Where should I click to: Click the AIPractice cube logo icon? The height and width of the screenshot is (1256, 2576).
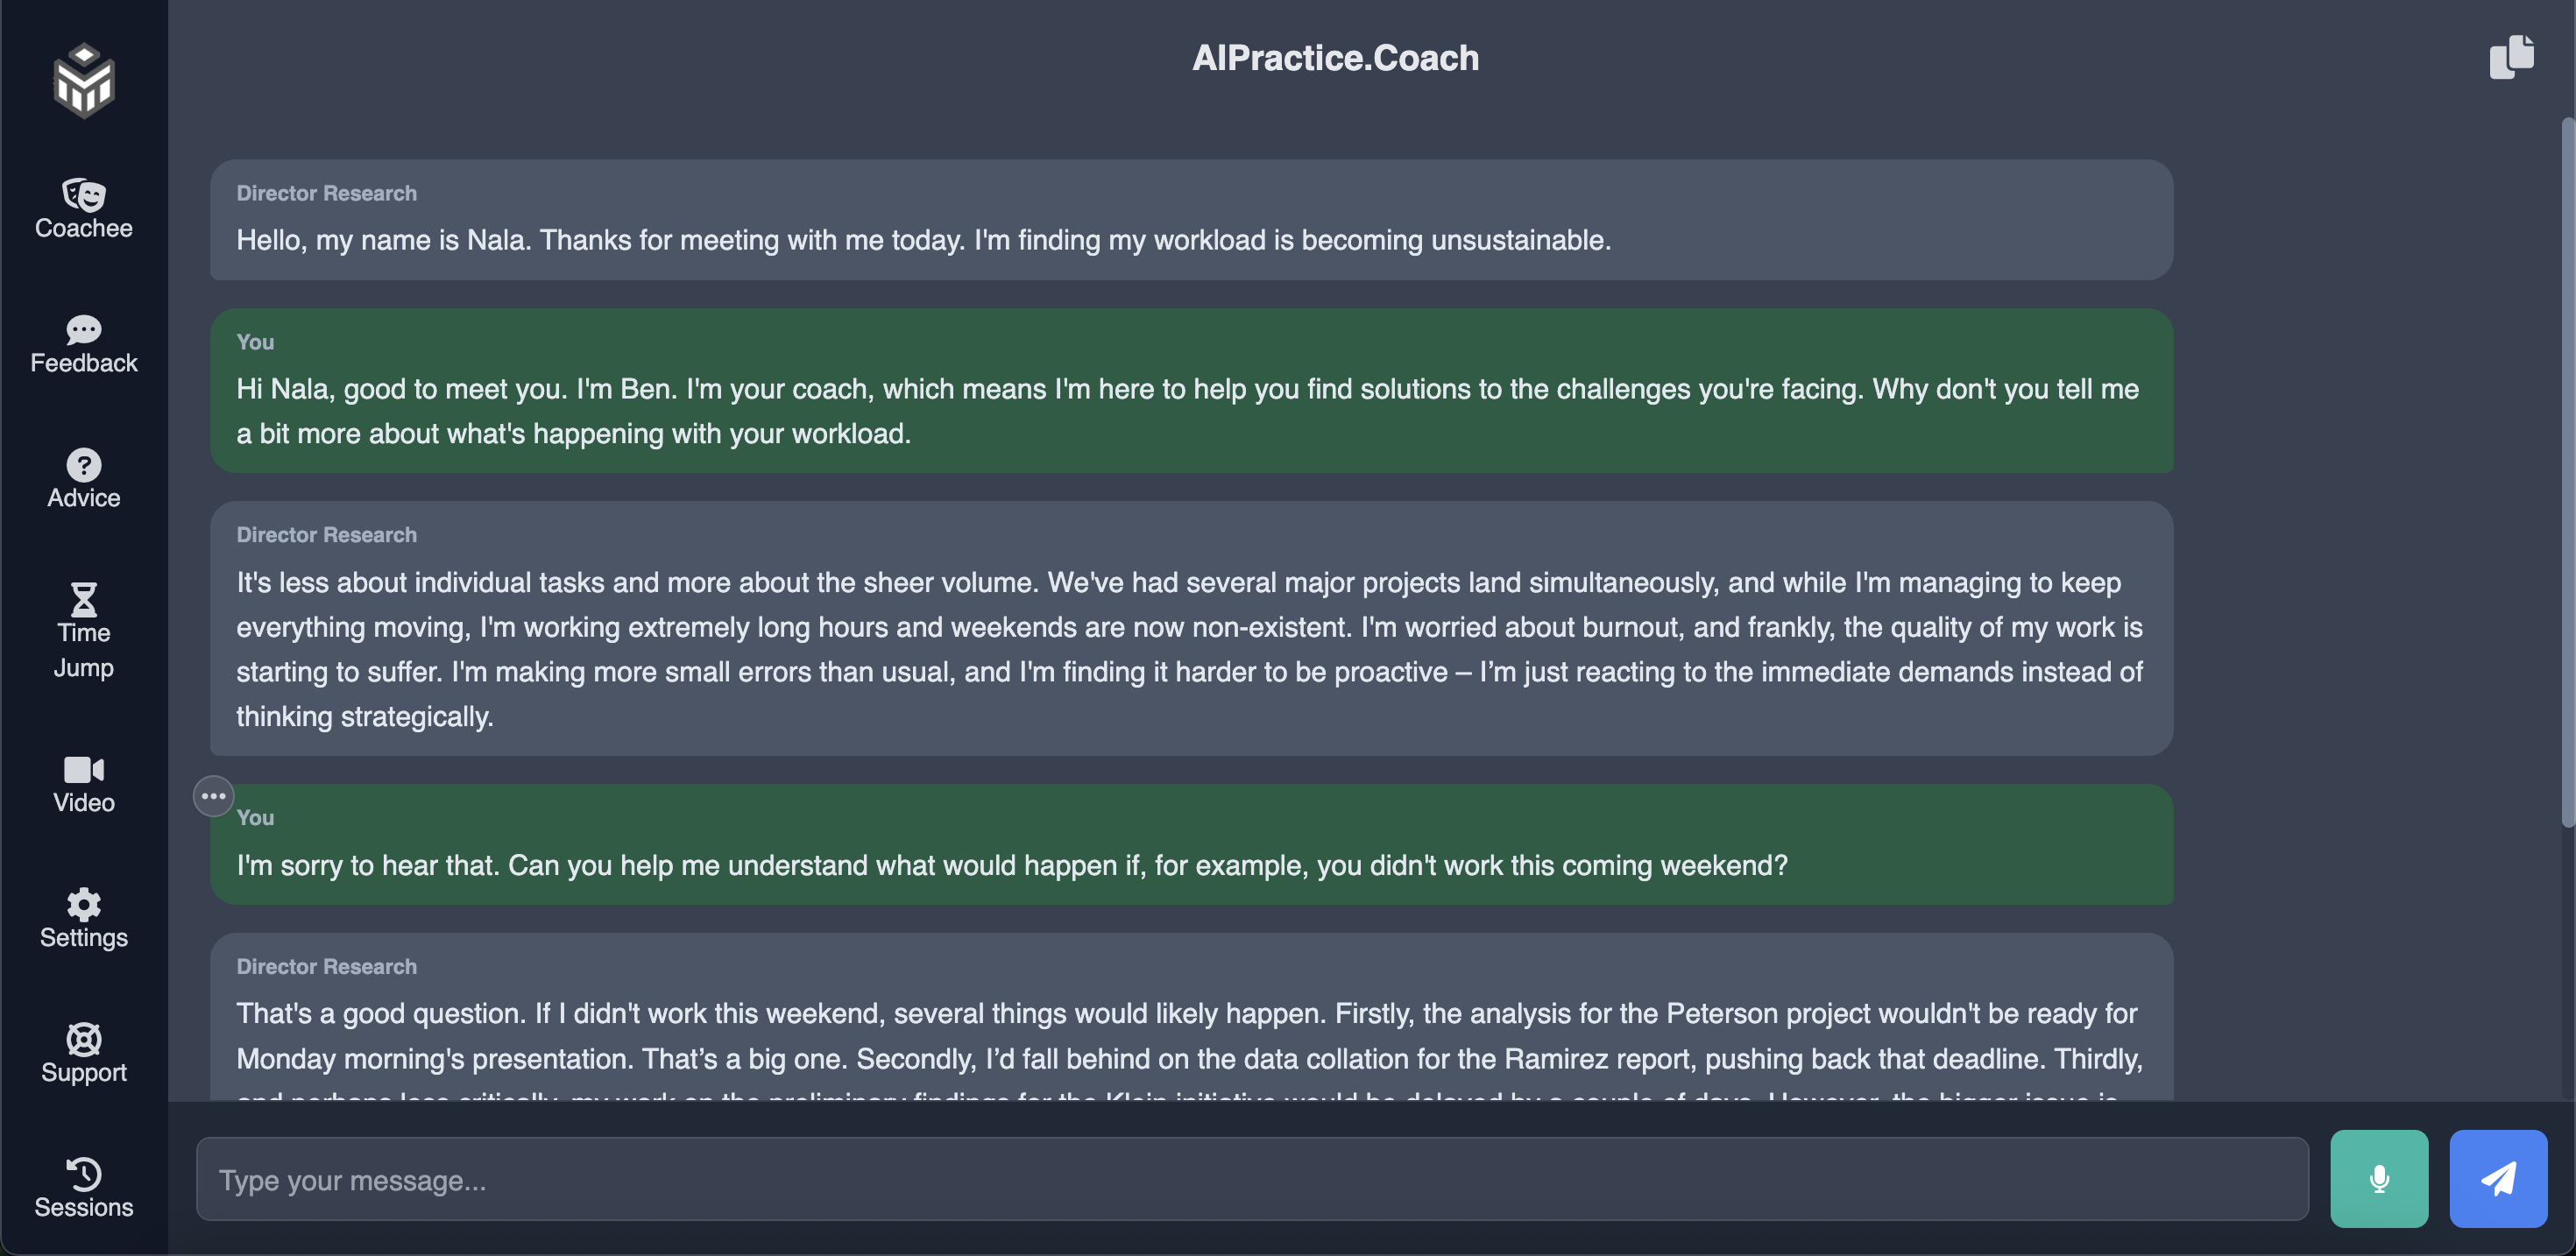click(84, 80)
